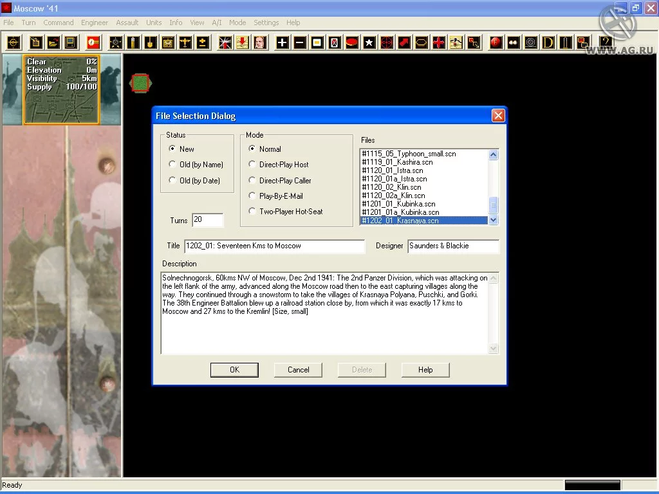Click the Designer text field

[453, 246]
